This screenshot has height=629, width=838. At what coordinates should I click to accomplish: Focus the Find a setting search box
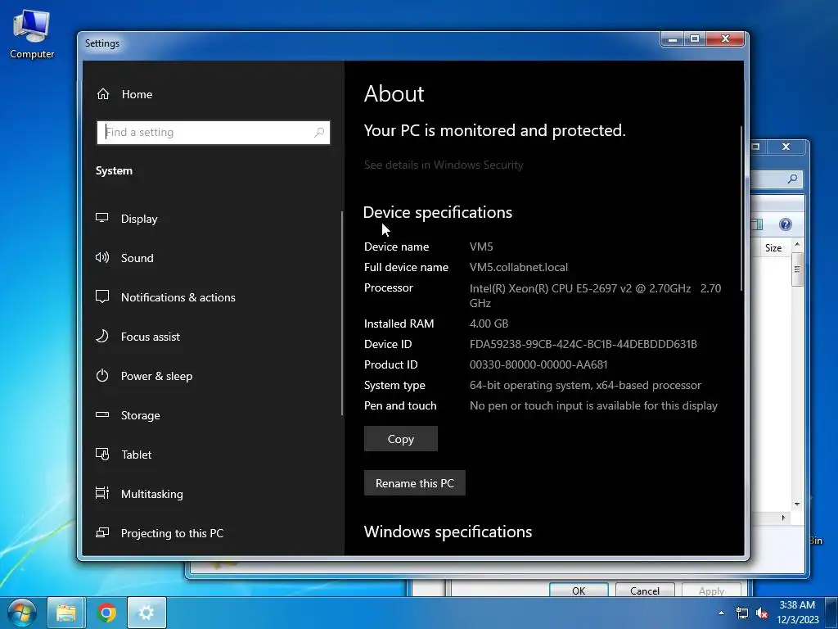pyautogui.click(x=214, y=132)
